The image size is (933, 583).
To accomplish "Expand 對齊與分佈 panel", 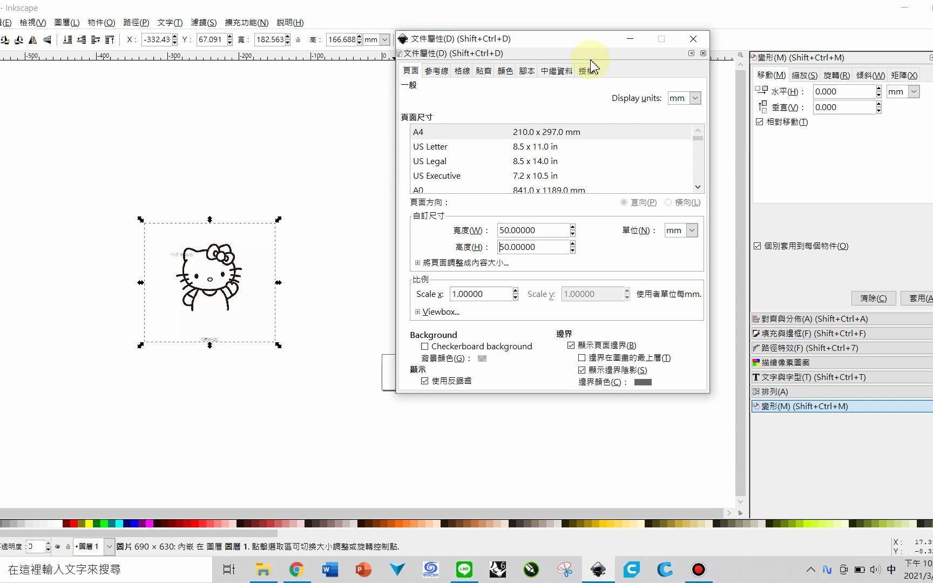I will (x=842, y=319).
